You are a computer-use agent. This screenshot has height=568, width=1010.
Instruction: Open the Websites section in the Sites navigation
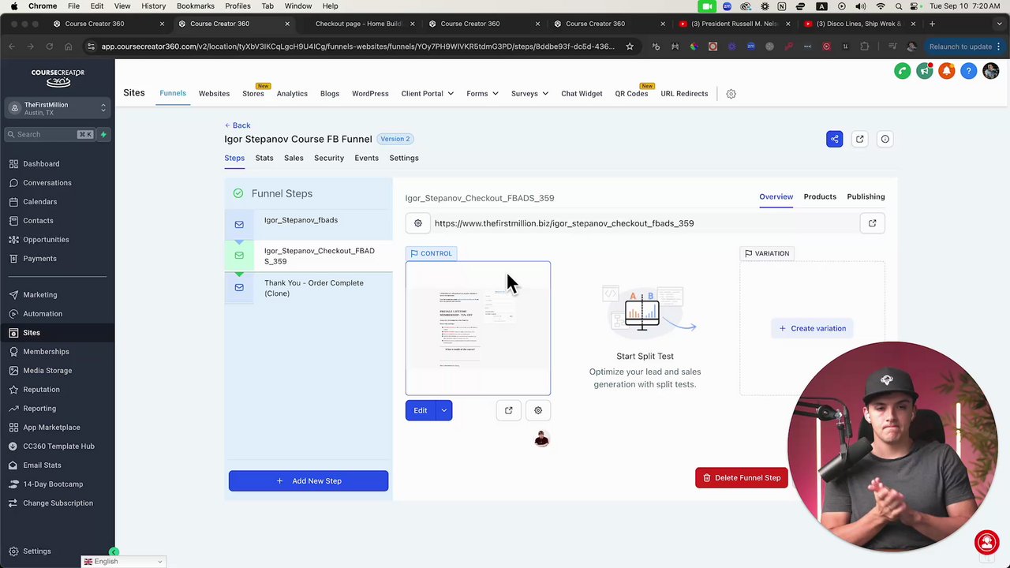[214, 93]
